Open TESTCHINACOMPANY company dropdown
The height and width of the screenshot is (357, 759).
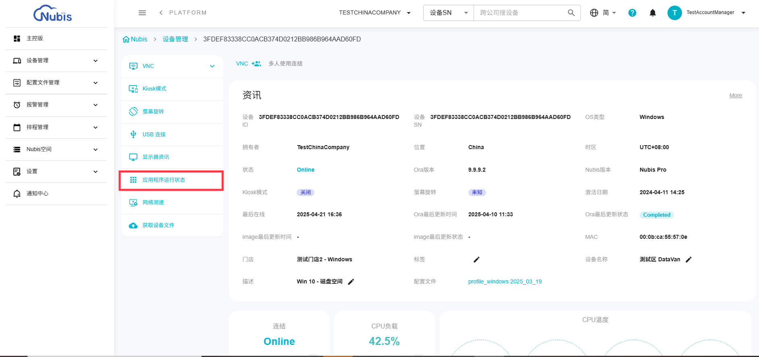(375, 13)
